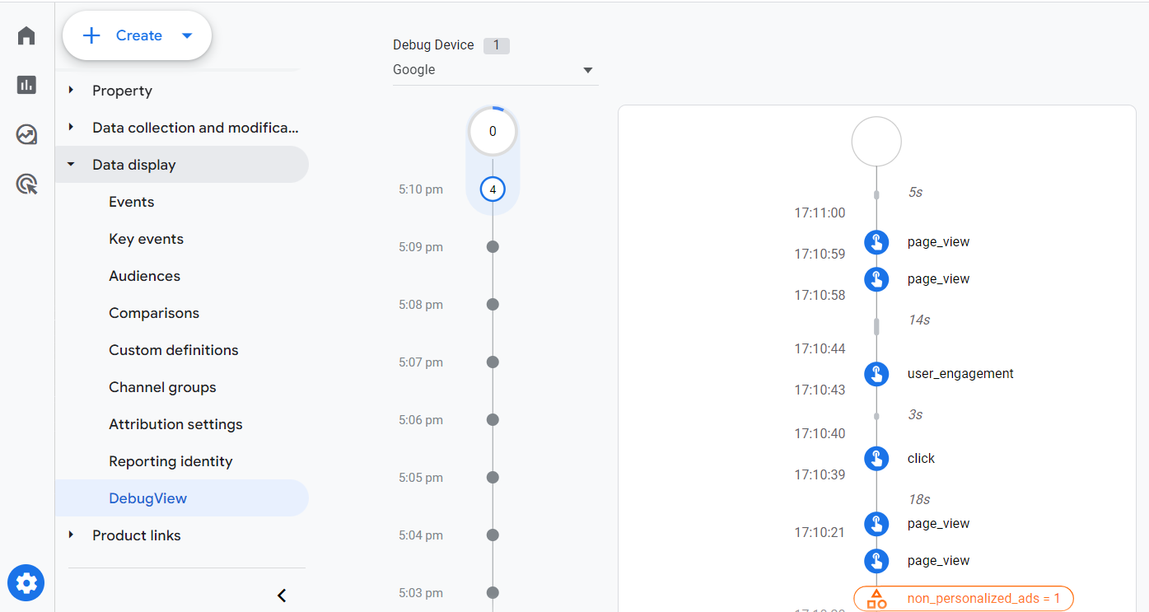Select the 5:05 pm timeline dot
This screenshot has height=612, width=1149.
point(493,477)
